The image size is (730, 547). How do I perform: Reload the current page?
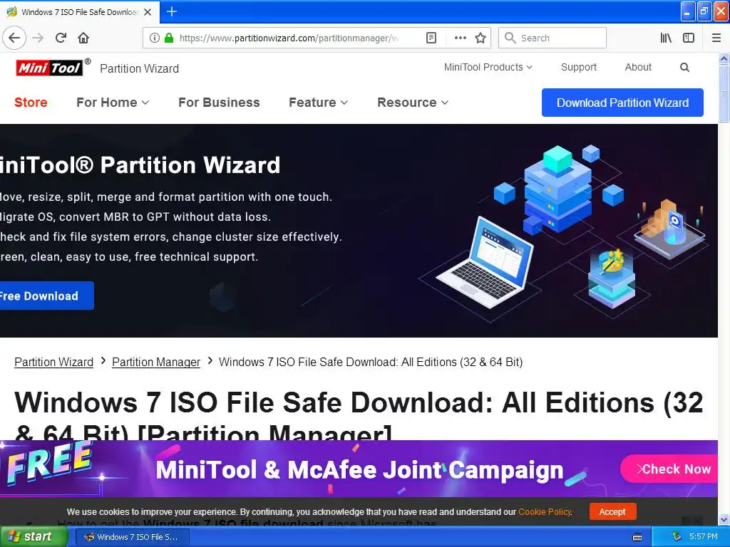pos(61,38)
